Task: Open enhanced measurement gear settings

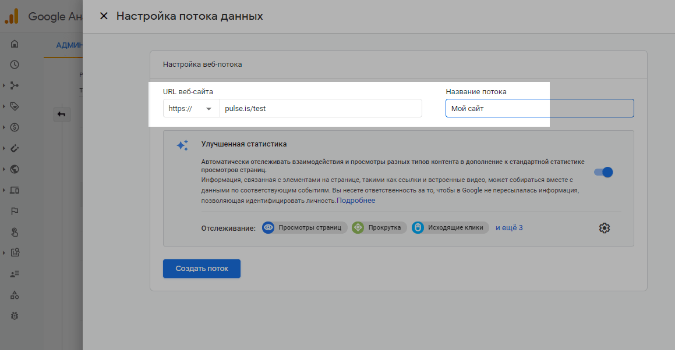Action: coord(604,228)
